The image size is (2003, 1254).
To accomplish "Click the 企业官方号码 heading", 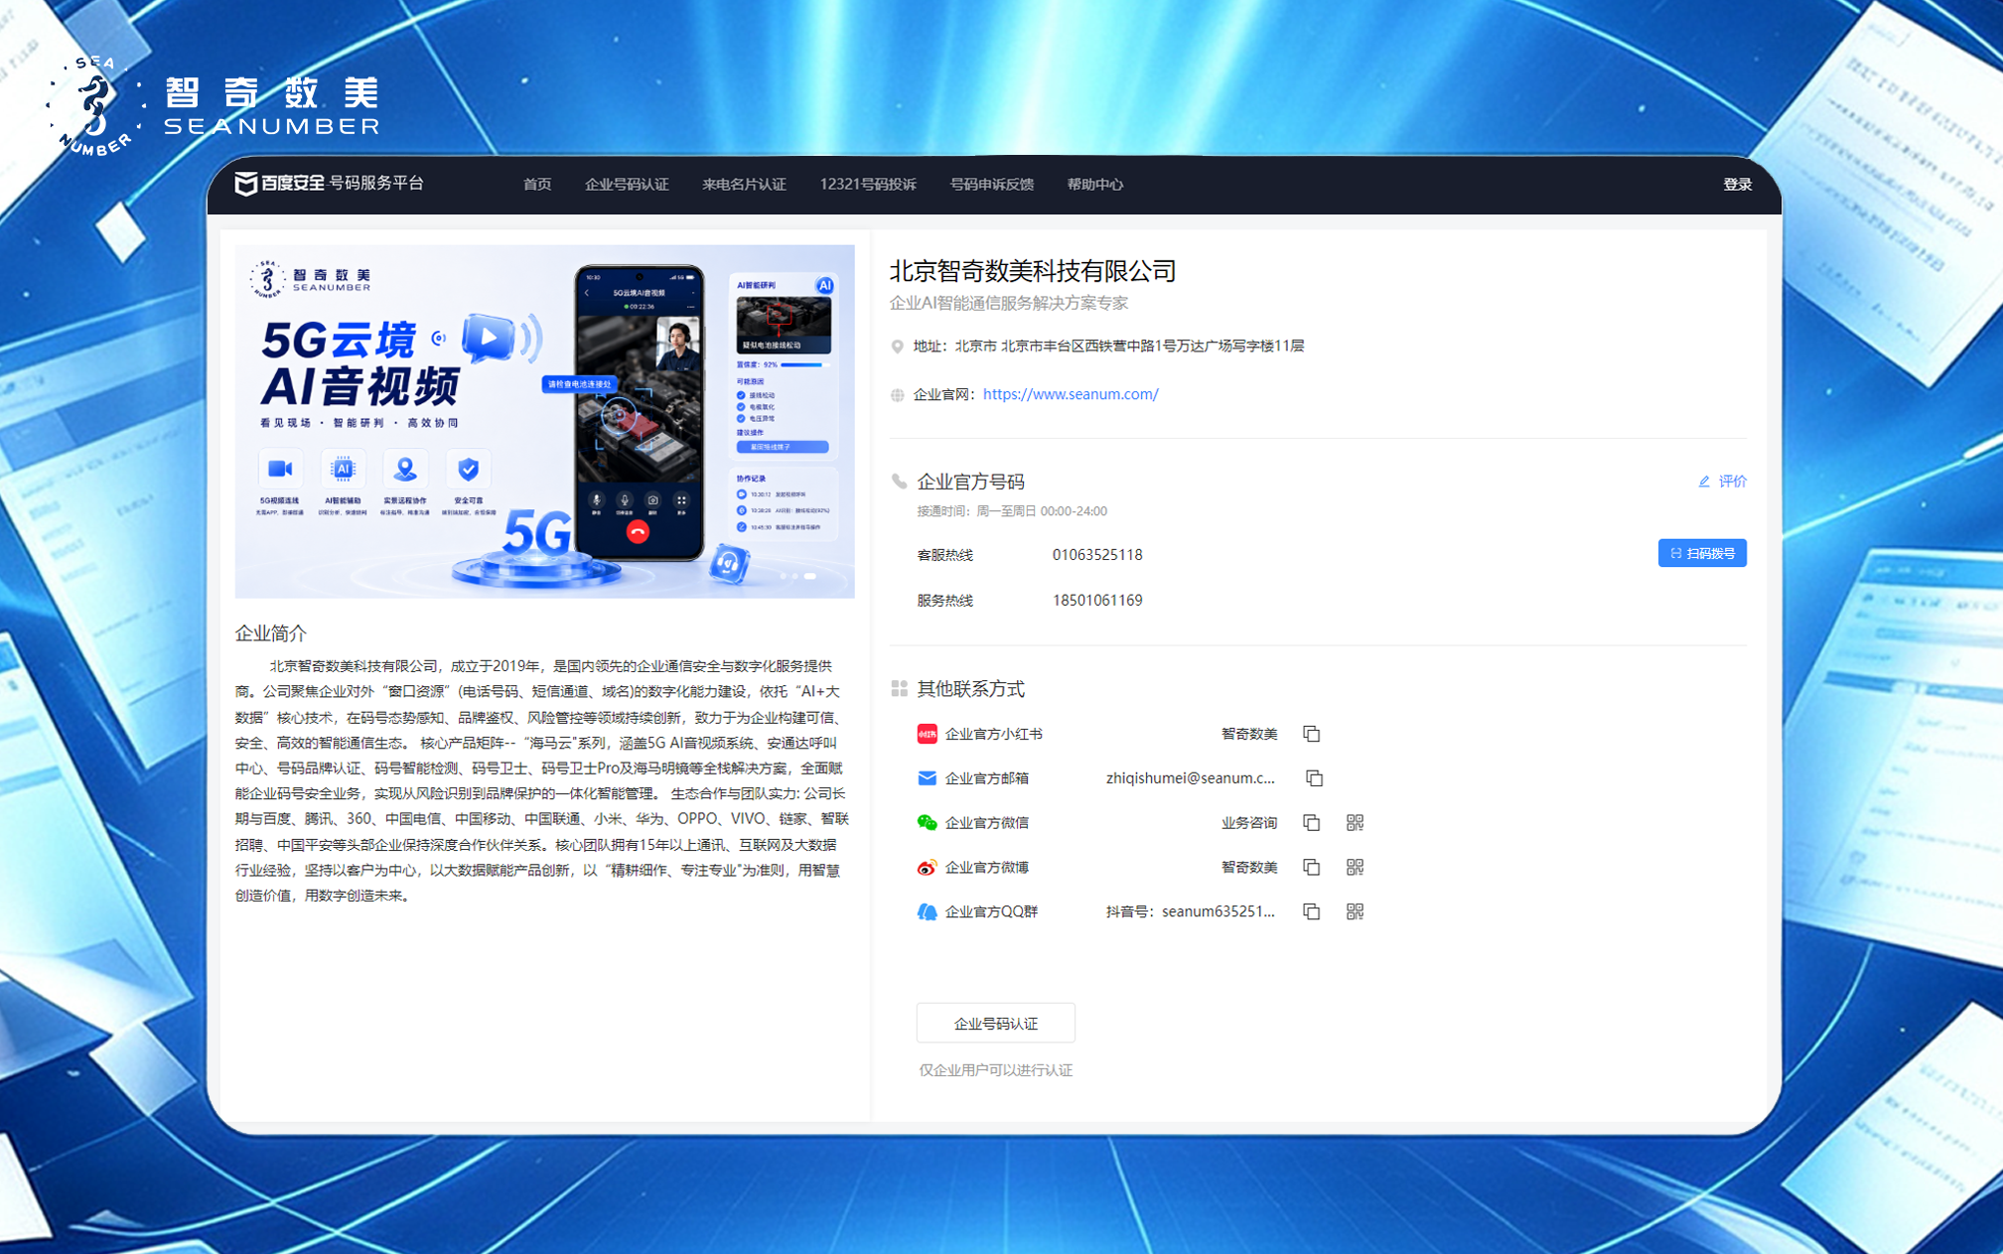I will (970, 482).
